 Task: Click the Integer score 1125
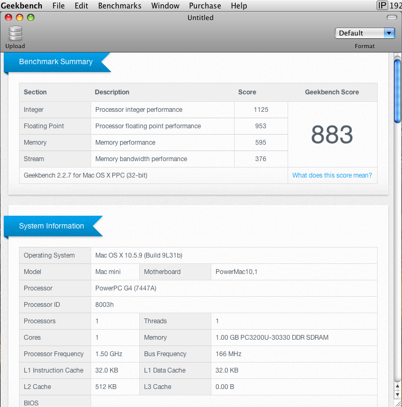pos(261,110)
